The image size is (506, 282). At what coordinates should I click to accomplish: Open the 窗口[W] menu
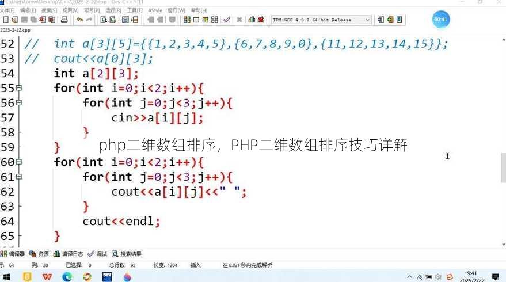click(x=177, y=10)
